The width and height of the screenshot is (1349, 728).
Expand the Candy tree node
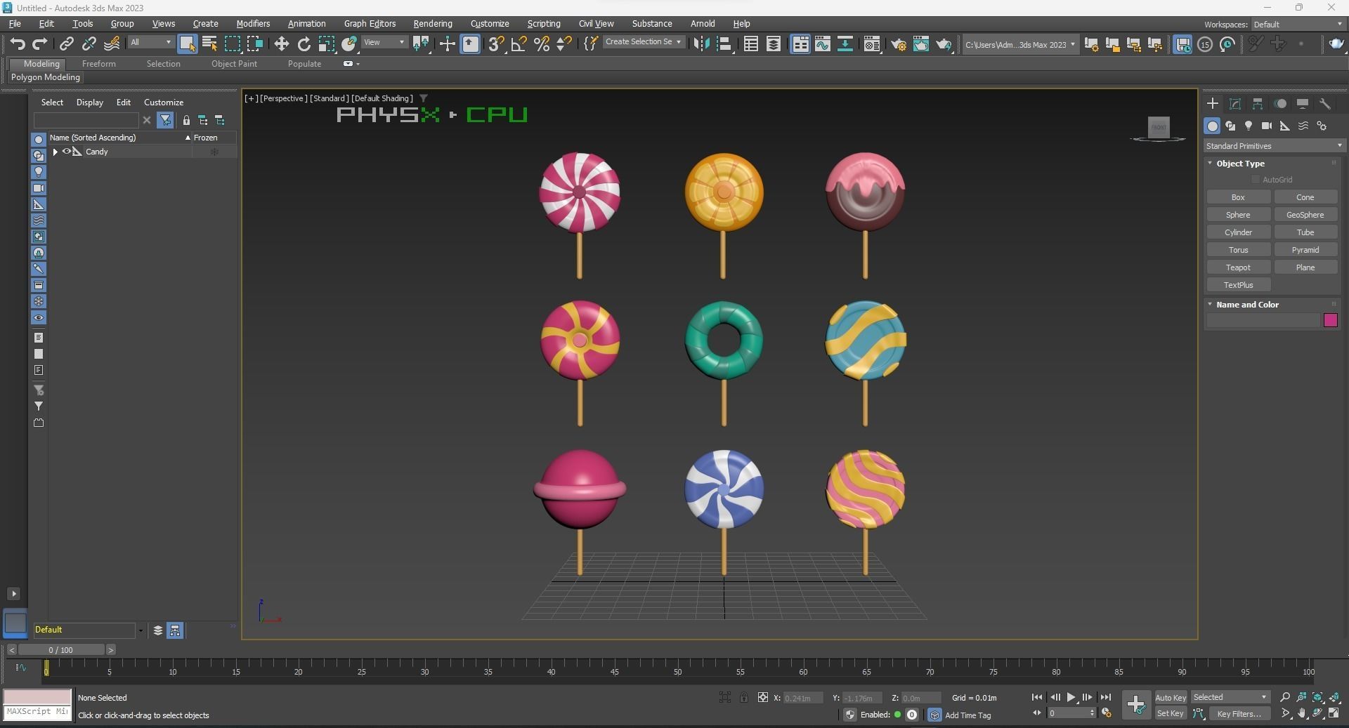pos(56,152)
